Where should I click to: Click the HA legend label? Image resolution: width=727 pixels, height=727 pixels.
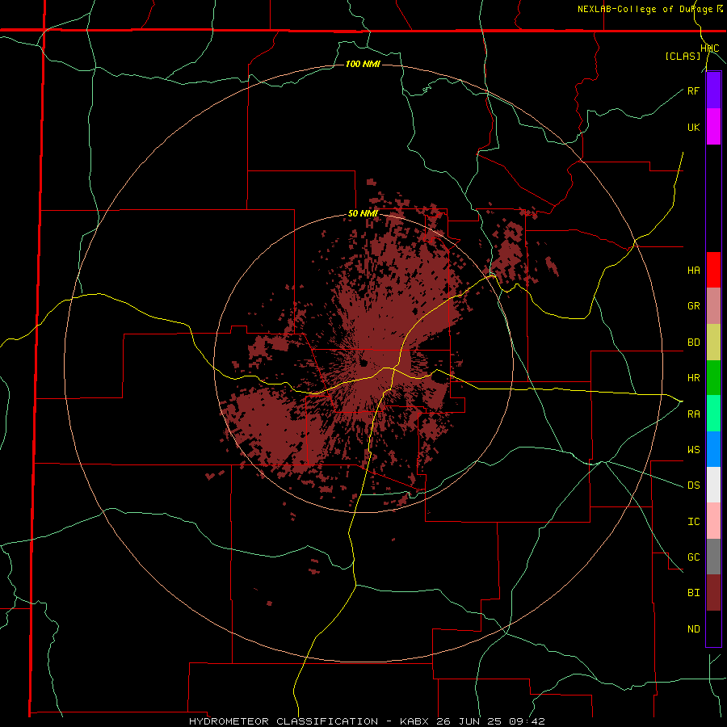tap(693, 271)
